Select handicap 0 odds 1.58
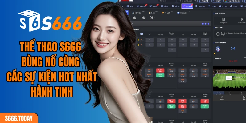 click(x=194, y=75)
